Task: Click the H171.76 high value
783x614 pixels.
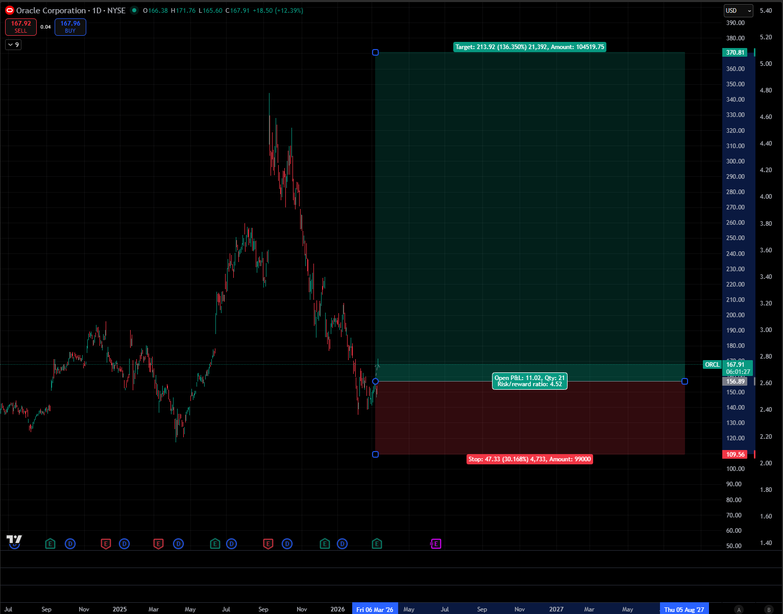Action: (183, 10)
